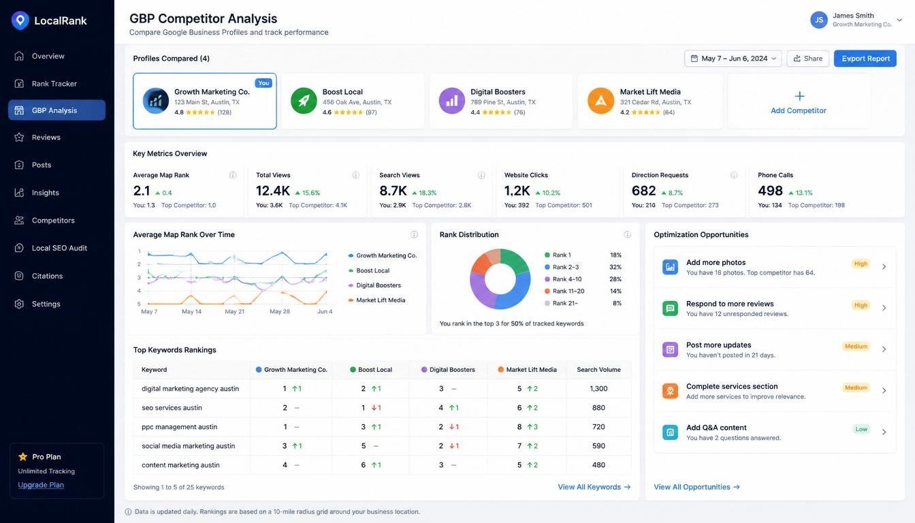Click the Insights chart icon in sidebar
Screen dimensions: 915x523
pyautogui.click(x=19, y=193)
